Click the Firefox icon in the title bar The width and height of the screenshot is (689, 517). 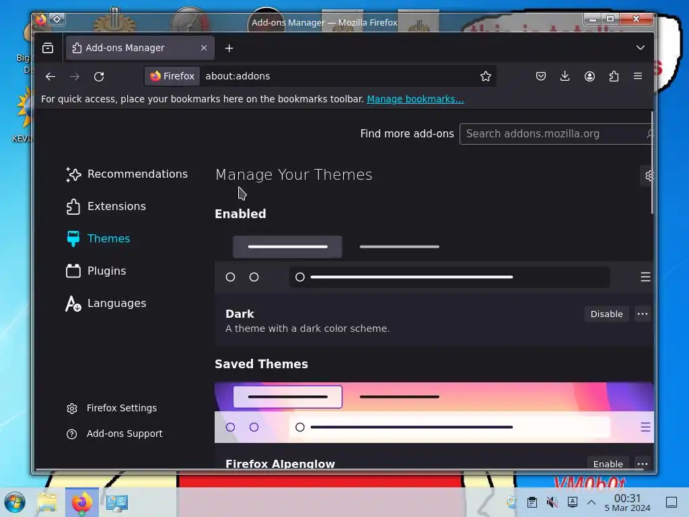[41, 20]
